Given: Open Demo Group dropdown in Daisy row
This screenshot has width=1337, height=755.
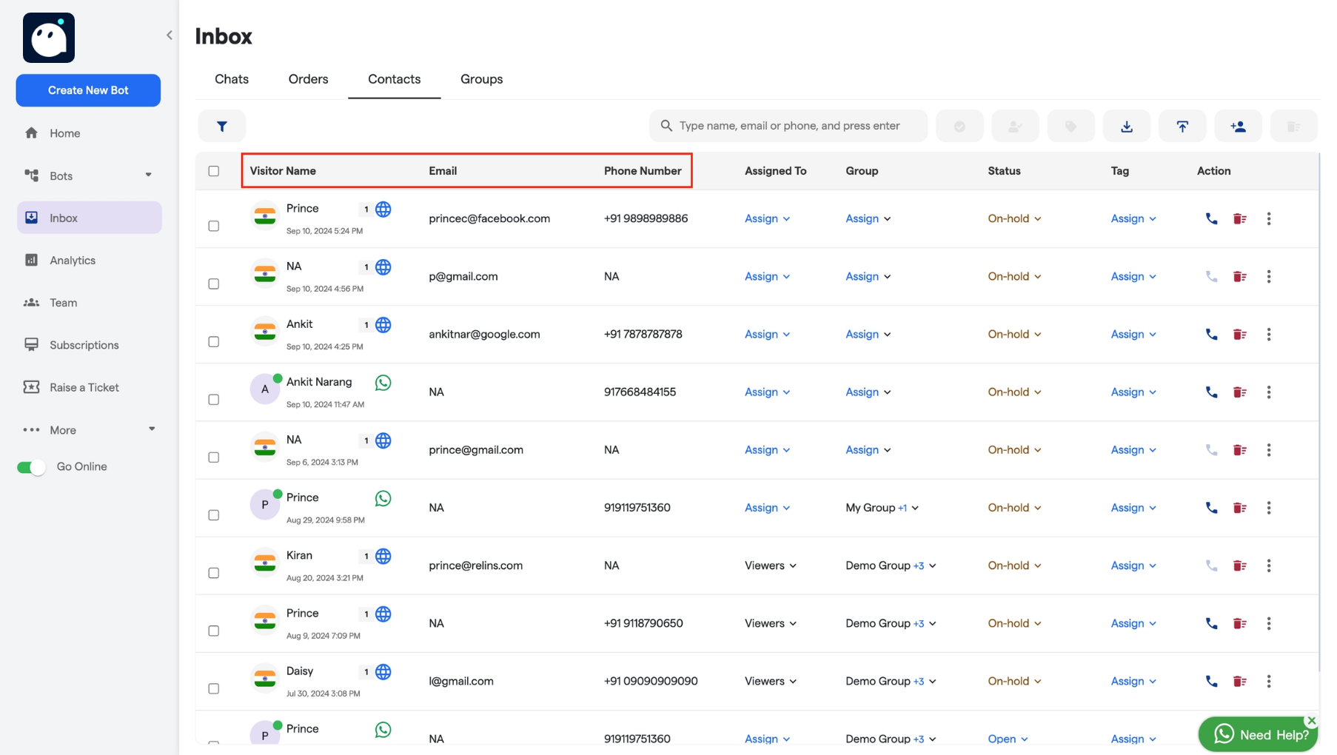Looking at the screenshot, I should pyautogui.click(x=891, y=681).
